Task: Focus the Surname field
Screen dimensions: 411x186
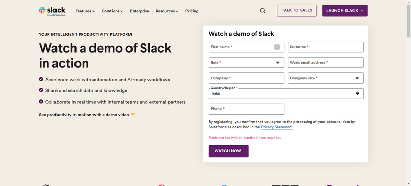Action: click(326, 47)
